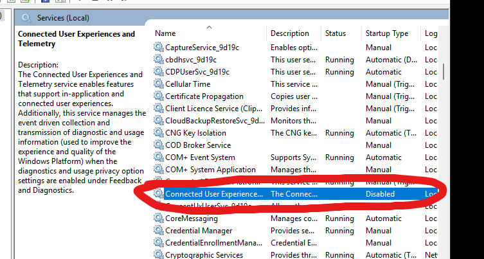Select the CDPUserSvc_9d19c service name
The width and height of the screenshot is (484, 259).
197,72
